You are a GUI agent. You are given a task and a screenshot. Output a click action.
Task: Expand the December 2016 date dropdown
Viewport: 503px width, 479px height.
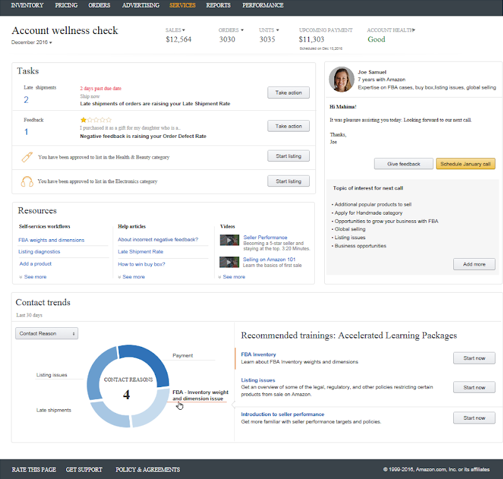click(x=31, y=42)
